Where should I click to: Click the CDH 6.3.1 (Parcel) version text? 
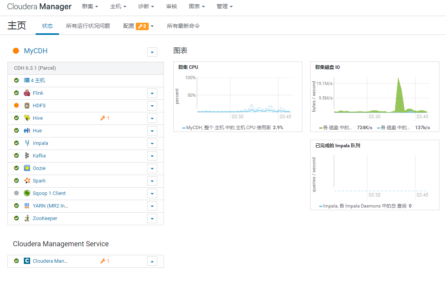[35, 68]
